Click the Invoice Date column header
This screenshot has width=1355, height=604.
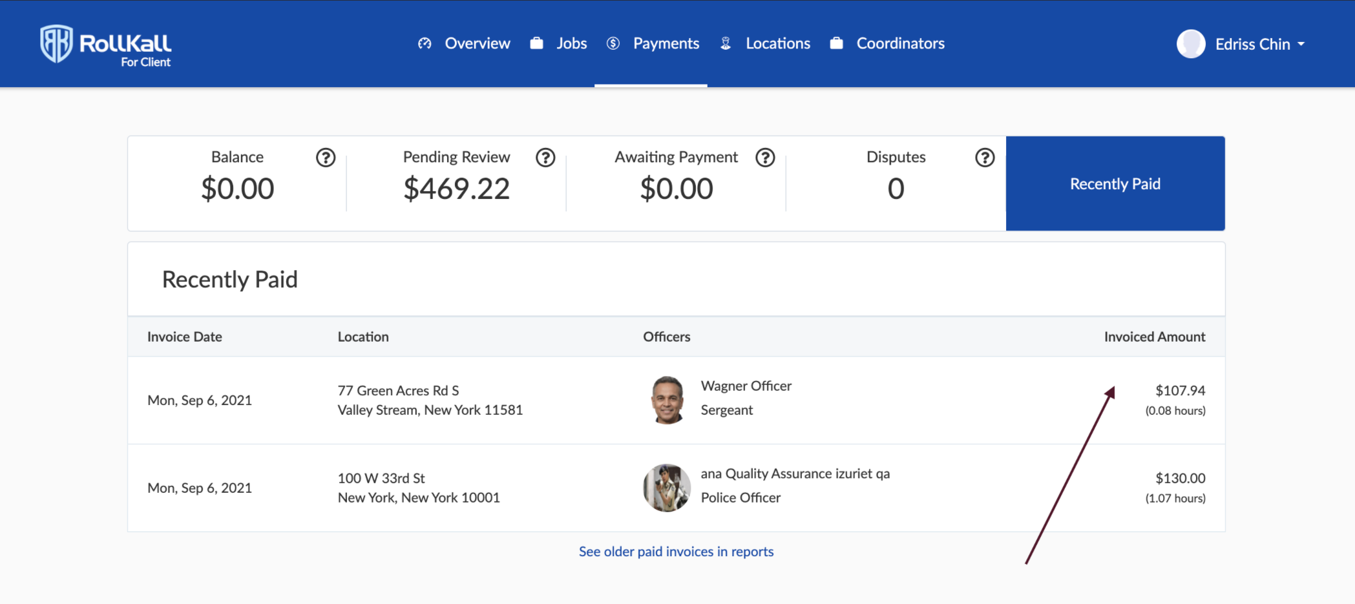coord(185,337)
